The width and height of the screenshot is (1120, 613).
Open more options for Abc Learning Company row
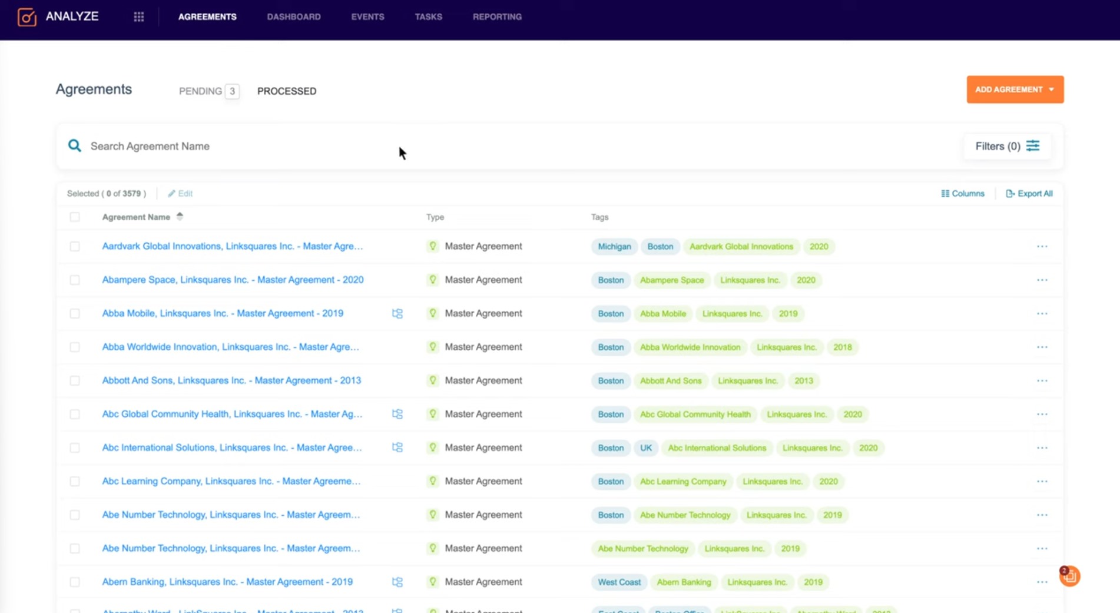point(1042,481)
